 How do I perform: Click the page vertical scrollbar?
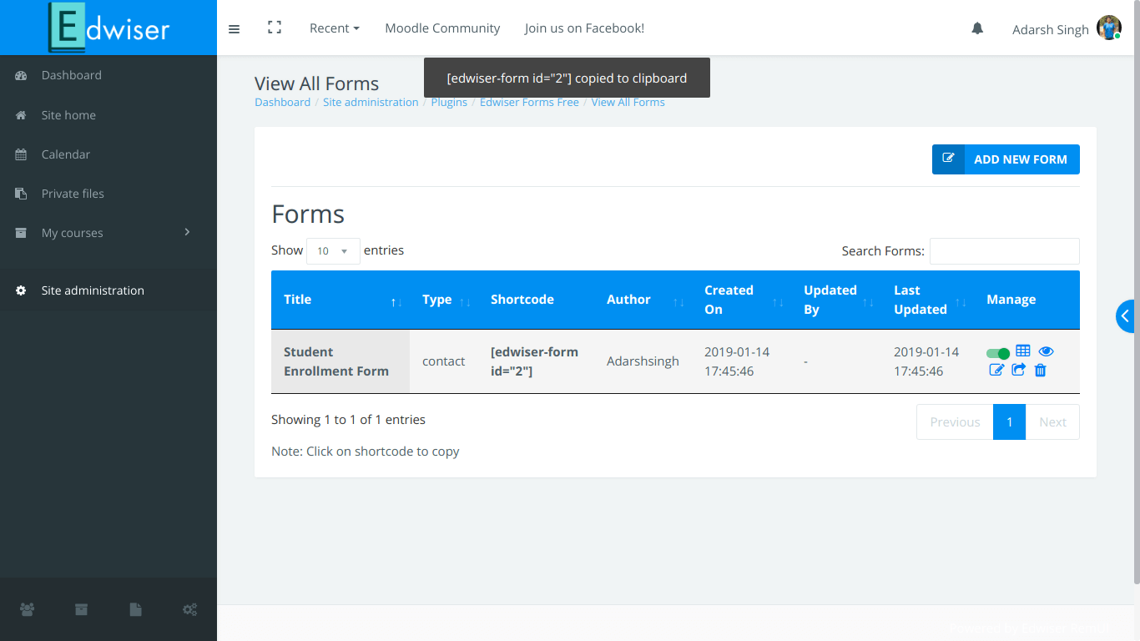point(1136,292)
